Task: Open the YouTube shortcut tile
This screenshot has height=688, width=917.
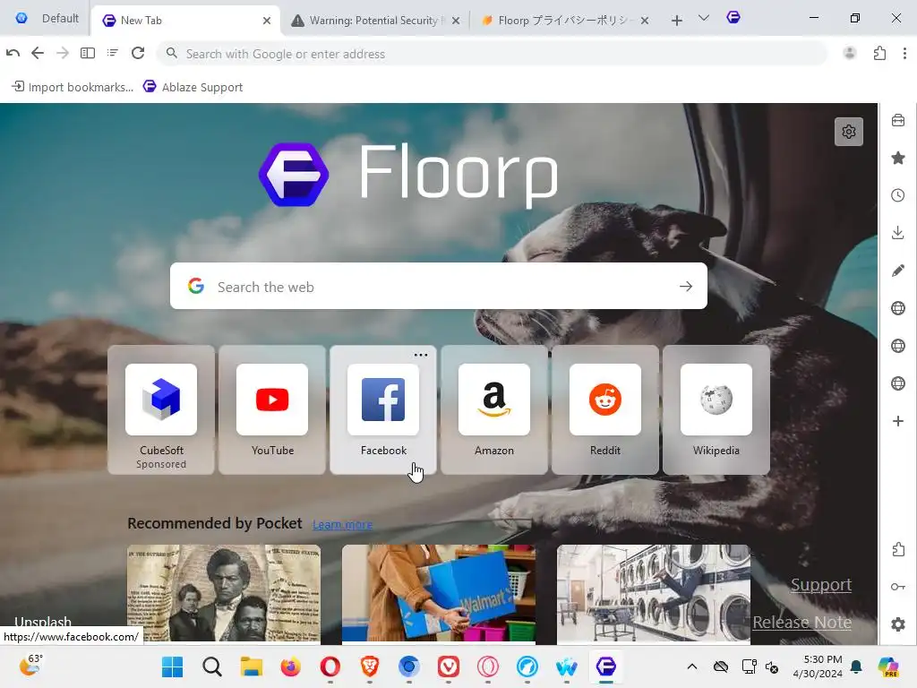Action: tap(272, 409)
